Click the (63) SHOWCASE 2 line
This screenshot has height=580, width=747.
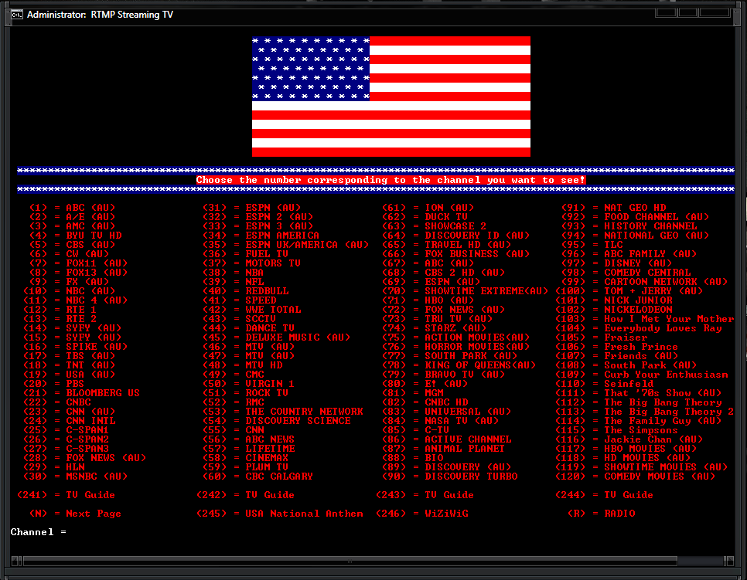435,226
